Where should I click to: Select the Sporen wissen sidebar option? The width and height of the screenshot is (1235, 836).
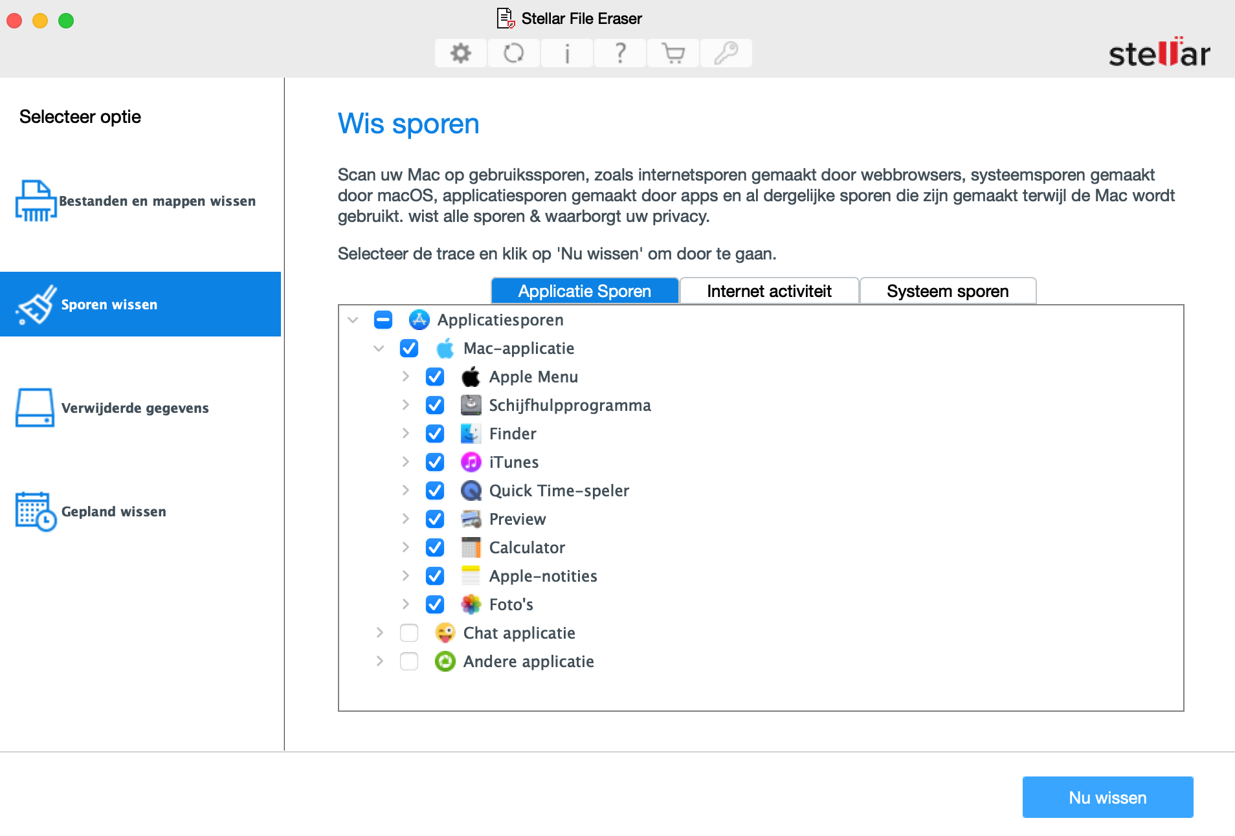point(140,304)
